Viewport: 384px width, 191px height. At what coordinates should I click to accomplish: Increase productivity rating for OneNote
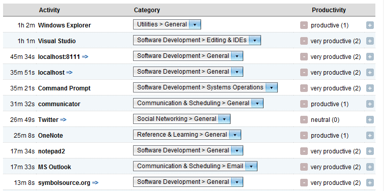tap(370, 136)
